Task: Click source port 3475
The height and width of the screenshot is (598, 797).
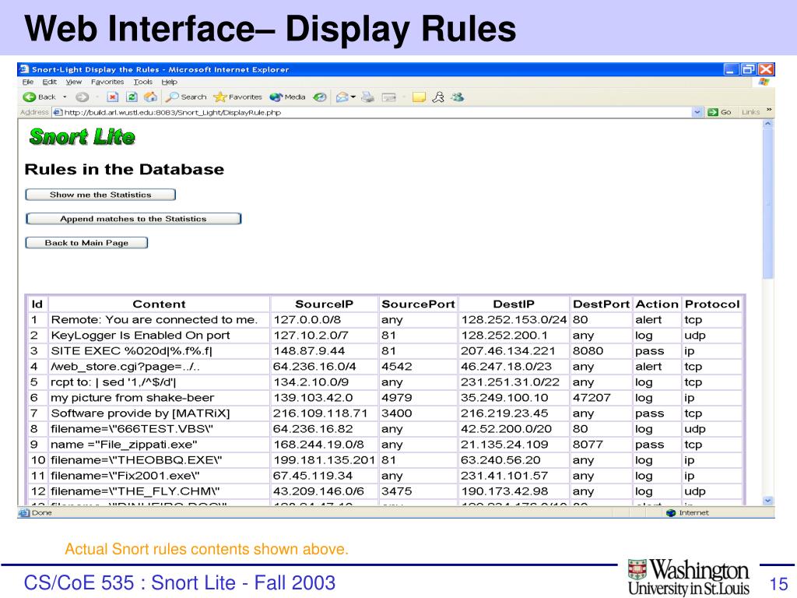Action: pos(418,491)
